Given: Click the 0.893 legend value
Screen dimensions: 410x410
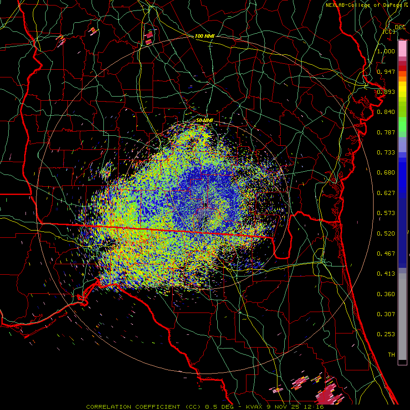Looking at the screenshot, I should coord(386,92).
